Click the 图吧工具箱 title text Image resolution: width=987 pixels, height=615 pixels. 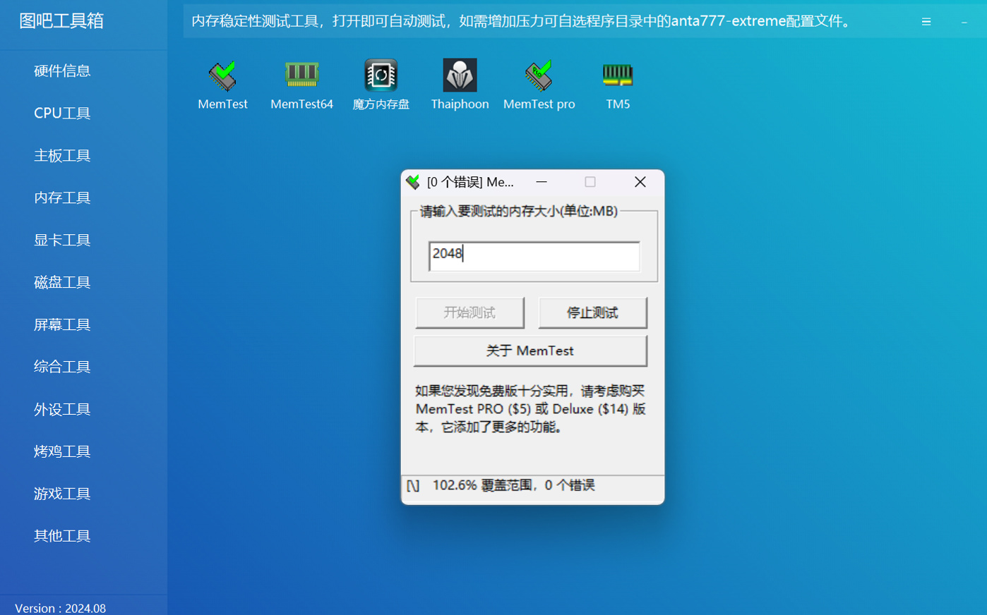[x=61, y=21]
